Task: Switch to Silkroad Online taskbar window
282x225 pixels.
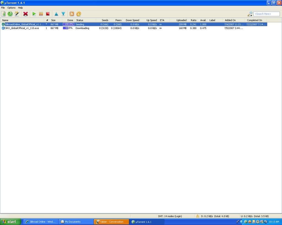Action: (41, 222)
